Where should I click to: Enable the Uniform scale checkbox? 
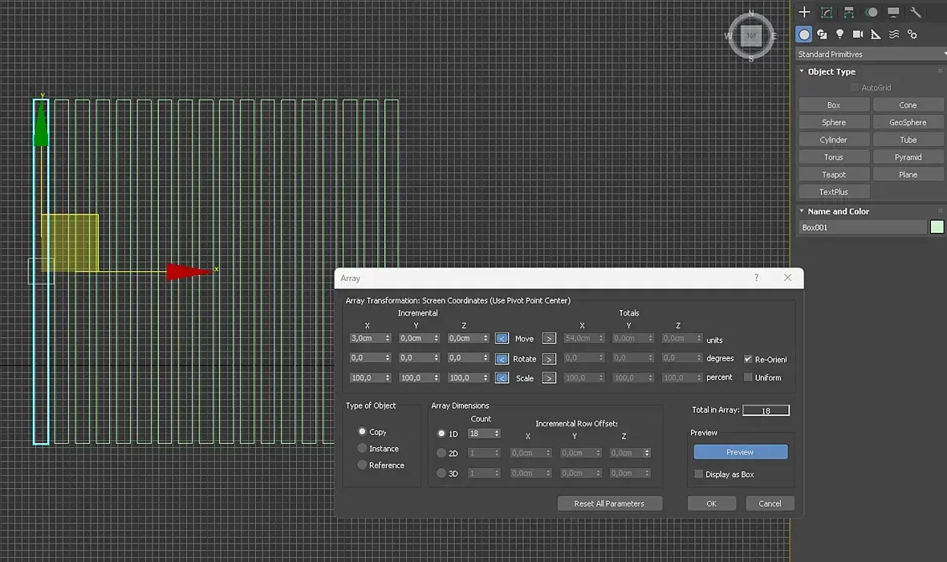(748, 377)
